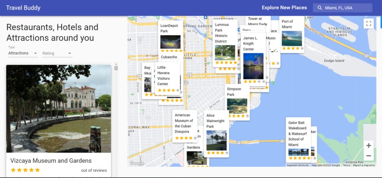382x178 pixels.
Task: Click the Vizcaya Museum and Gardens title
Action: (x=51, y=160)
